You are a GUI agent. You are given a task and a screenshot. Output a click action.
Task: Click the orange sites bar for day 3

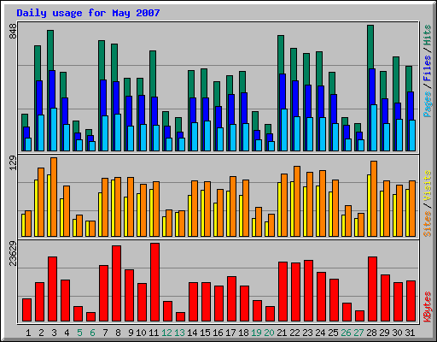(x=54, y=197)
